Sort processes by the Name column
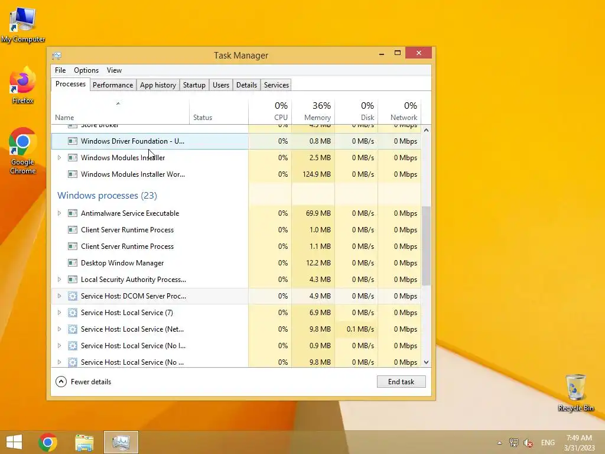The height and width of the screenshot is (454, 605). click(120, 112)
